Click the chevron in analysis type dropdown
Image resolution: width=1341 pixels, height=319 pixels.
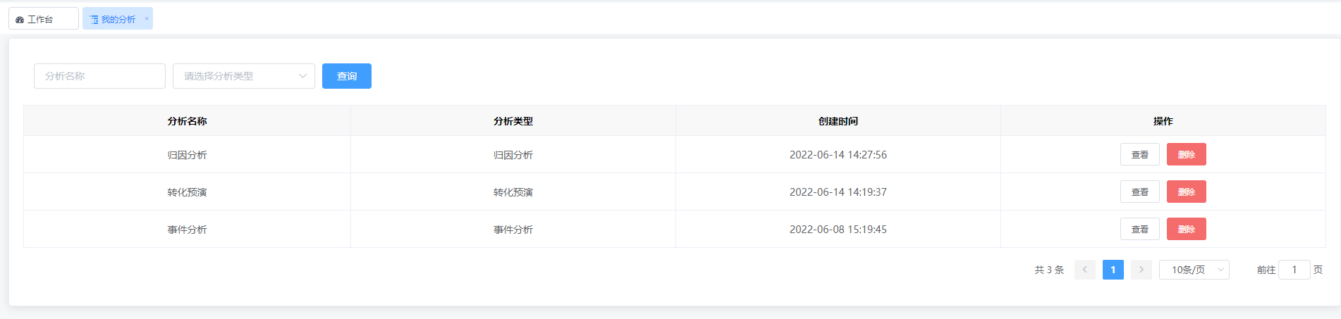pyautogui.click(x=302, y=76)
